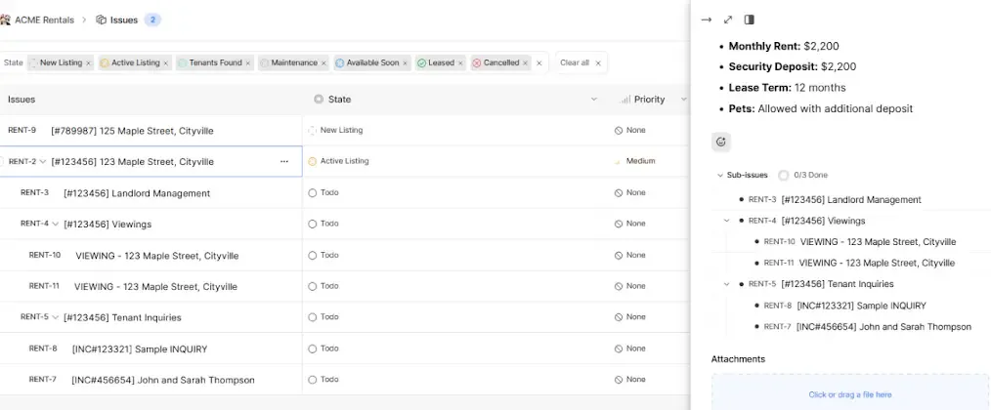
Task: Select the RENT-2 row checkbox
Action: tap(3, 161)
